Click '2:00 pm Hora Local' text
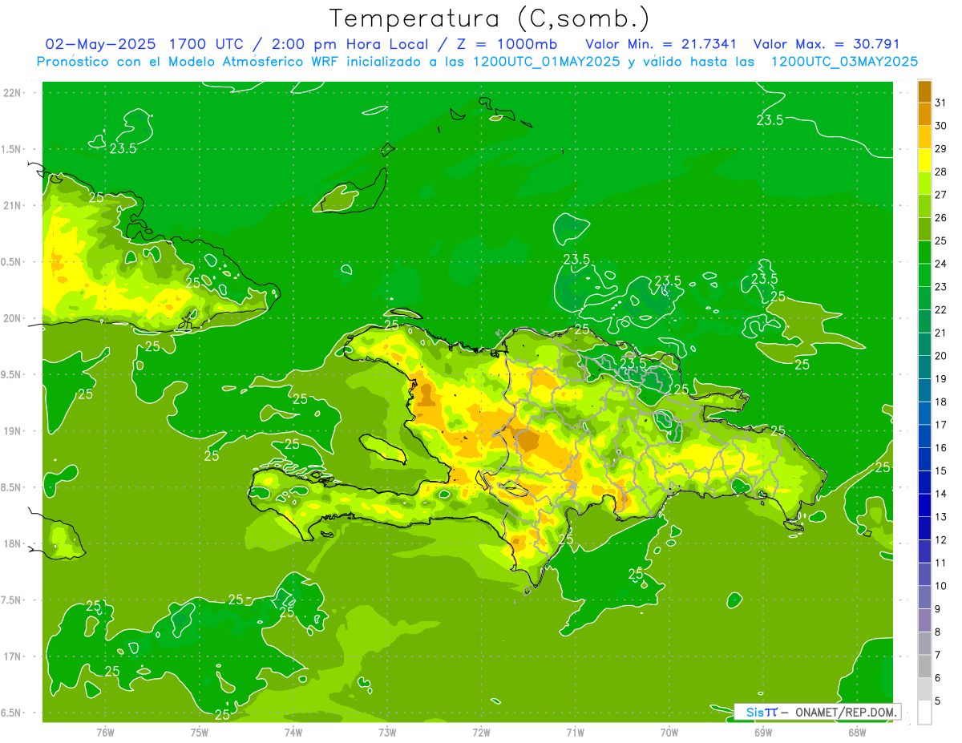This screenshot has width=962, height=743. (x=351, y=44)
